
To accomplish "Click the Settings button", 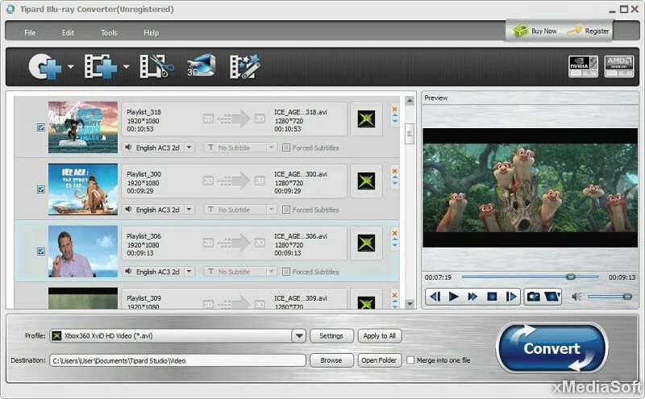I will pyautogui.click(x=331, y=335).
